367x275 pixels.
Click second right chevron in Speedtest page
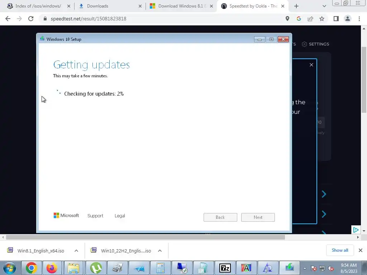click(x=324, y=214)
